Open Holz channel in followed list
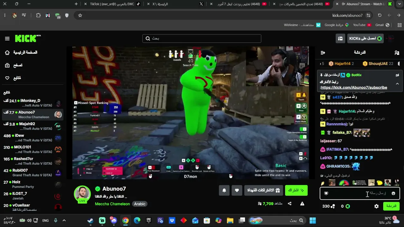 tap(33, 184)
